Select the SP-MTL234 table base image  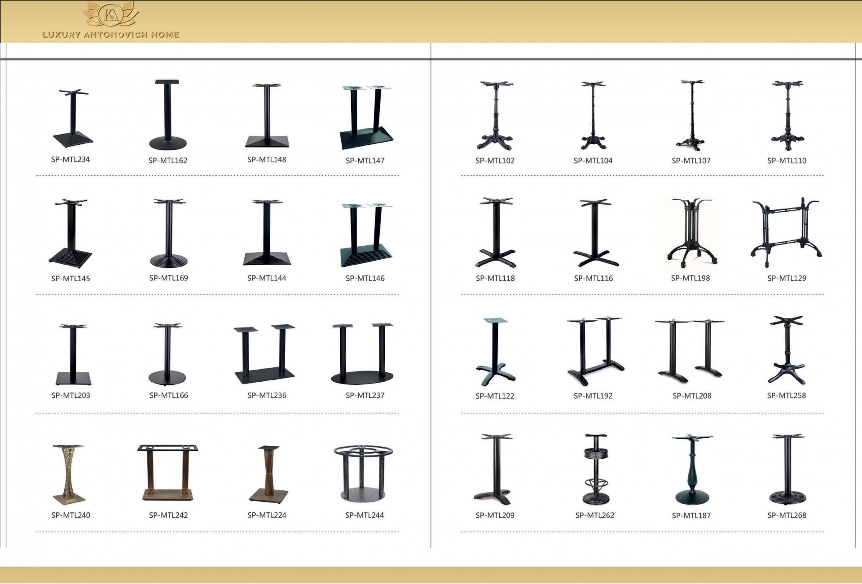(x=72, y=118)
